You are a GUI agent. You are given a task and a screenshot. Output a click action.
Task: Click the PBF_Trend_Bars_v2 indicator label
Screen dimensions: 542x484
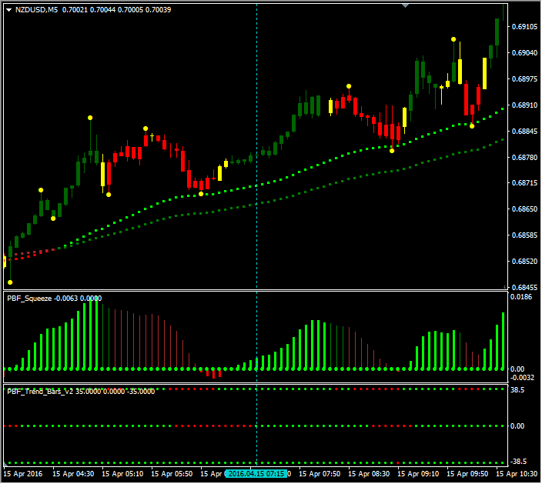[x=40, y=392]
